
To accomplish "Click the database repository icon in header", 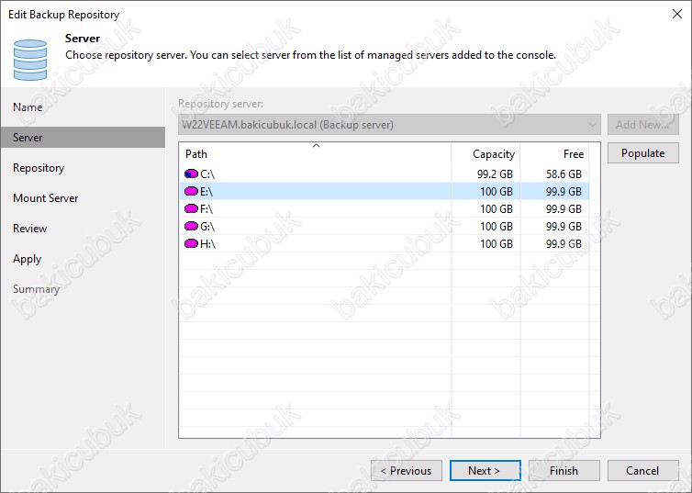I will click(30, 60).
